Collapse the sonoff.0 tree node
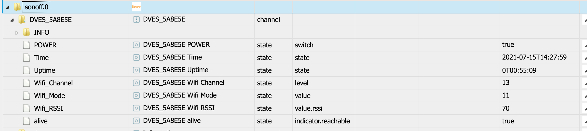The width and height of the screenshot is (587, 131). (8, 7)
